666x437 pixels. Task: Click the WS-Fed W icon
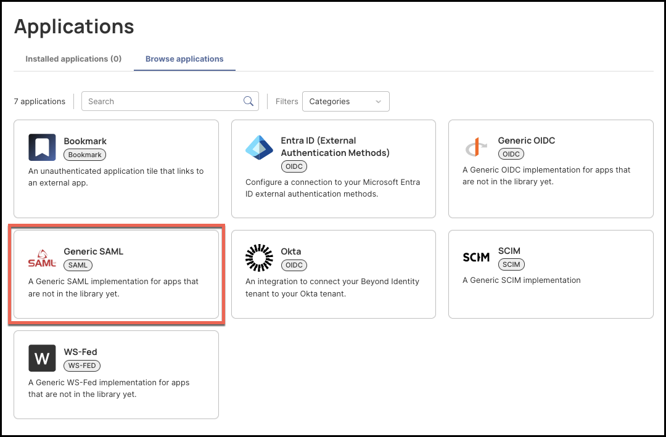click(42, 358)
